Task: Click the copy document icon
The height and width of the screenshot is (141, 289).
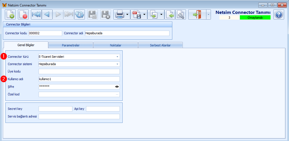Action: [x=154, y=14]
